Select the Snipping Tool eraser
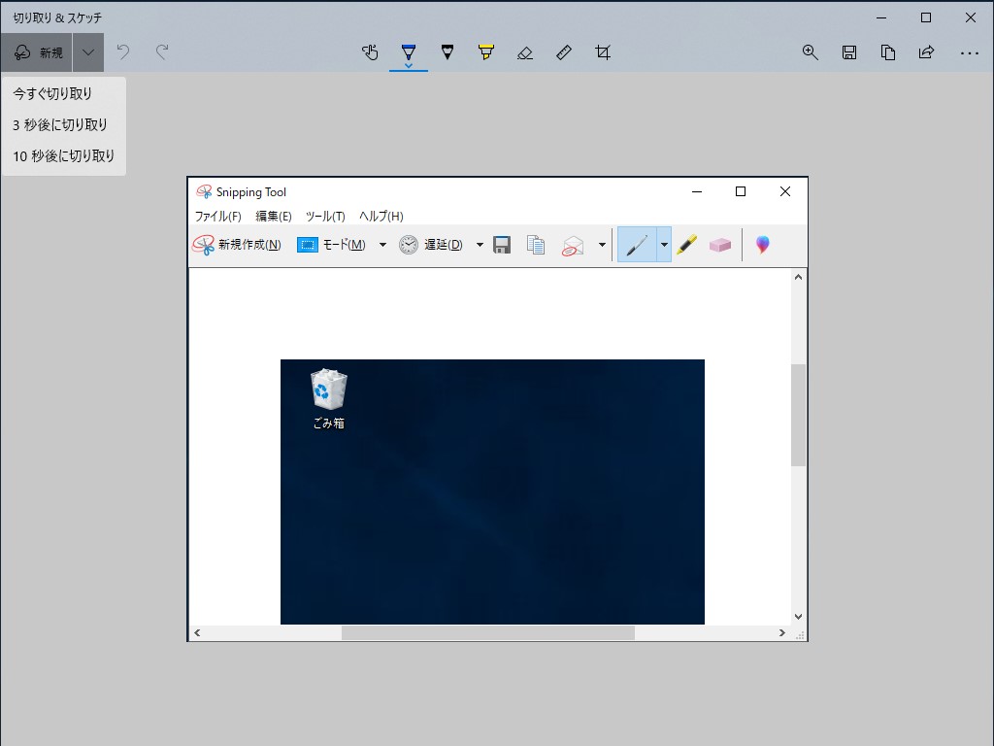This screenshot has height=746, width=994. pyautogui.click(x=720, y=244)
